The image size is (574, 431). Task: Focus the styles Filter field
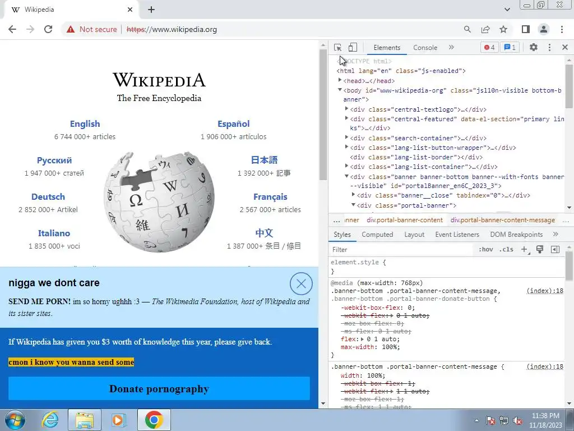pyautogui.click(x=401, y=250)
